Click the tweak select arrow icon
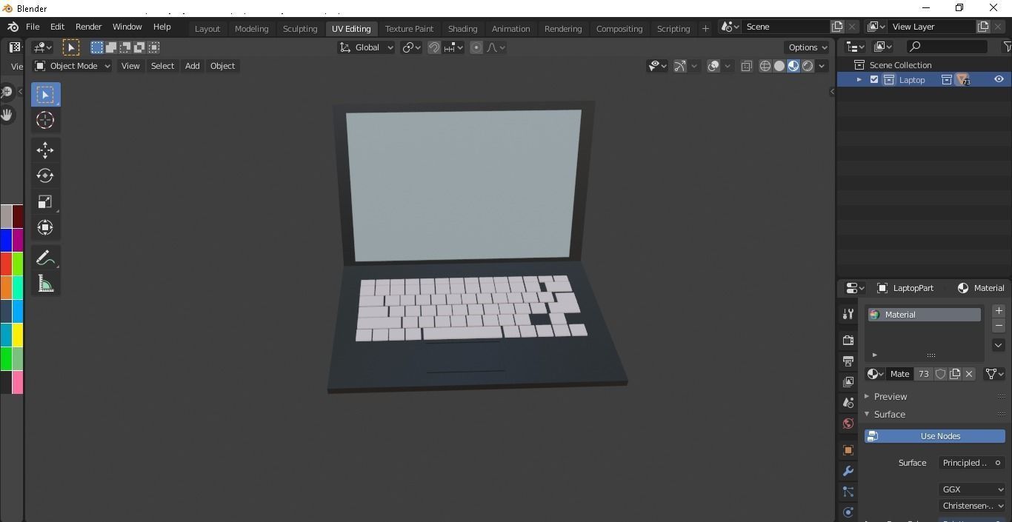The image size is (1012, 522). 71,47
